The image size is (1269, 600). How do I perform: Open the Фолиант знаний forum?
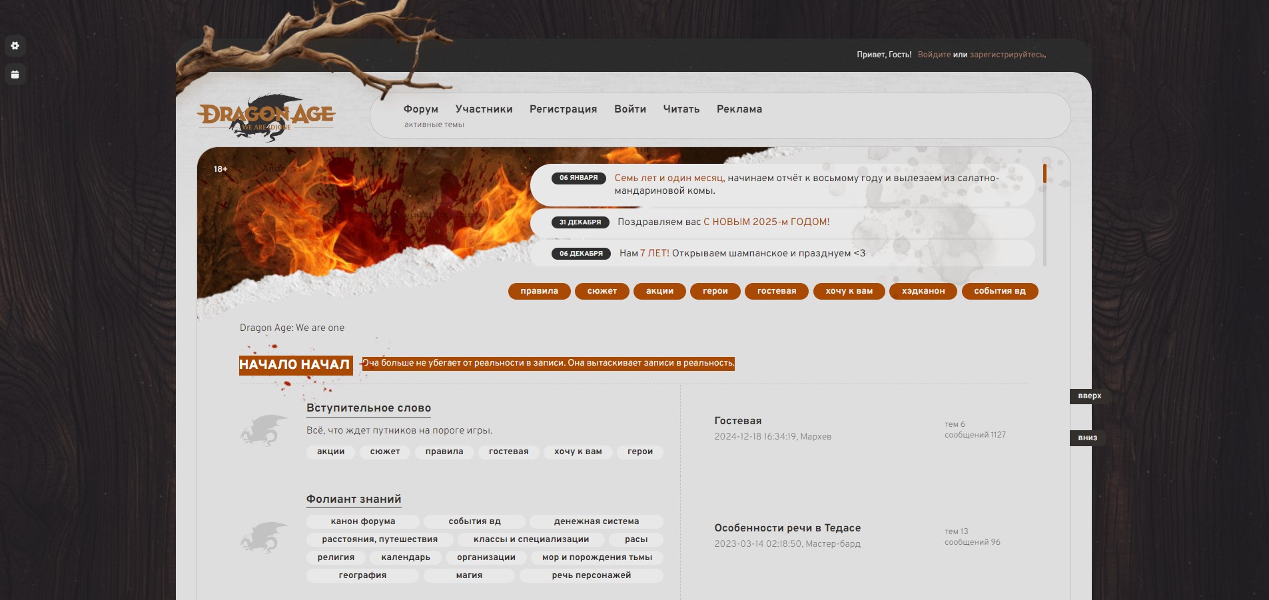354,499
